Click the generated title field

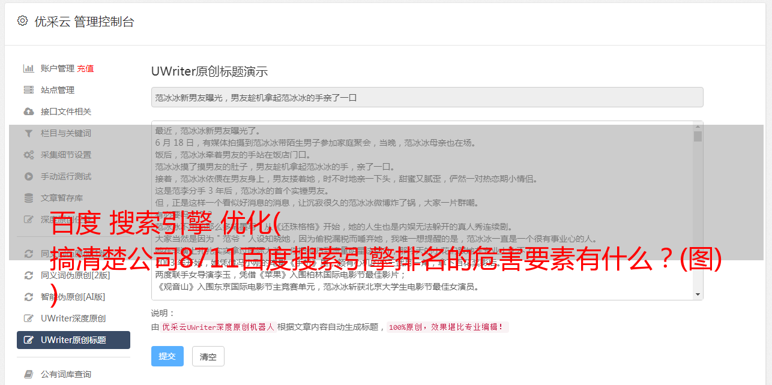point(427,97)
